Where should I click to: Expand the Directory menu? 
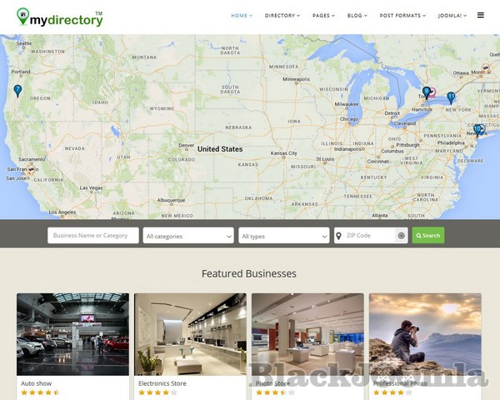point(282,15)
